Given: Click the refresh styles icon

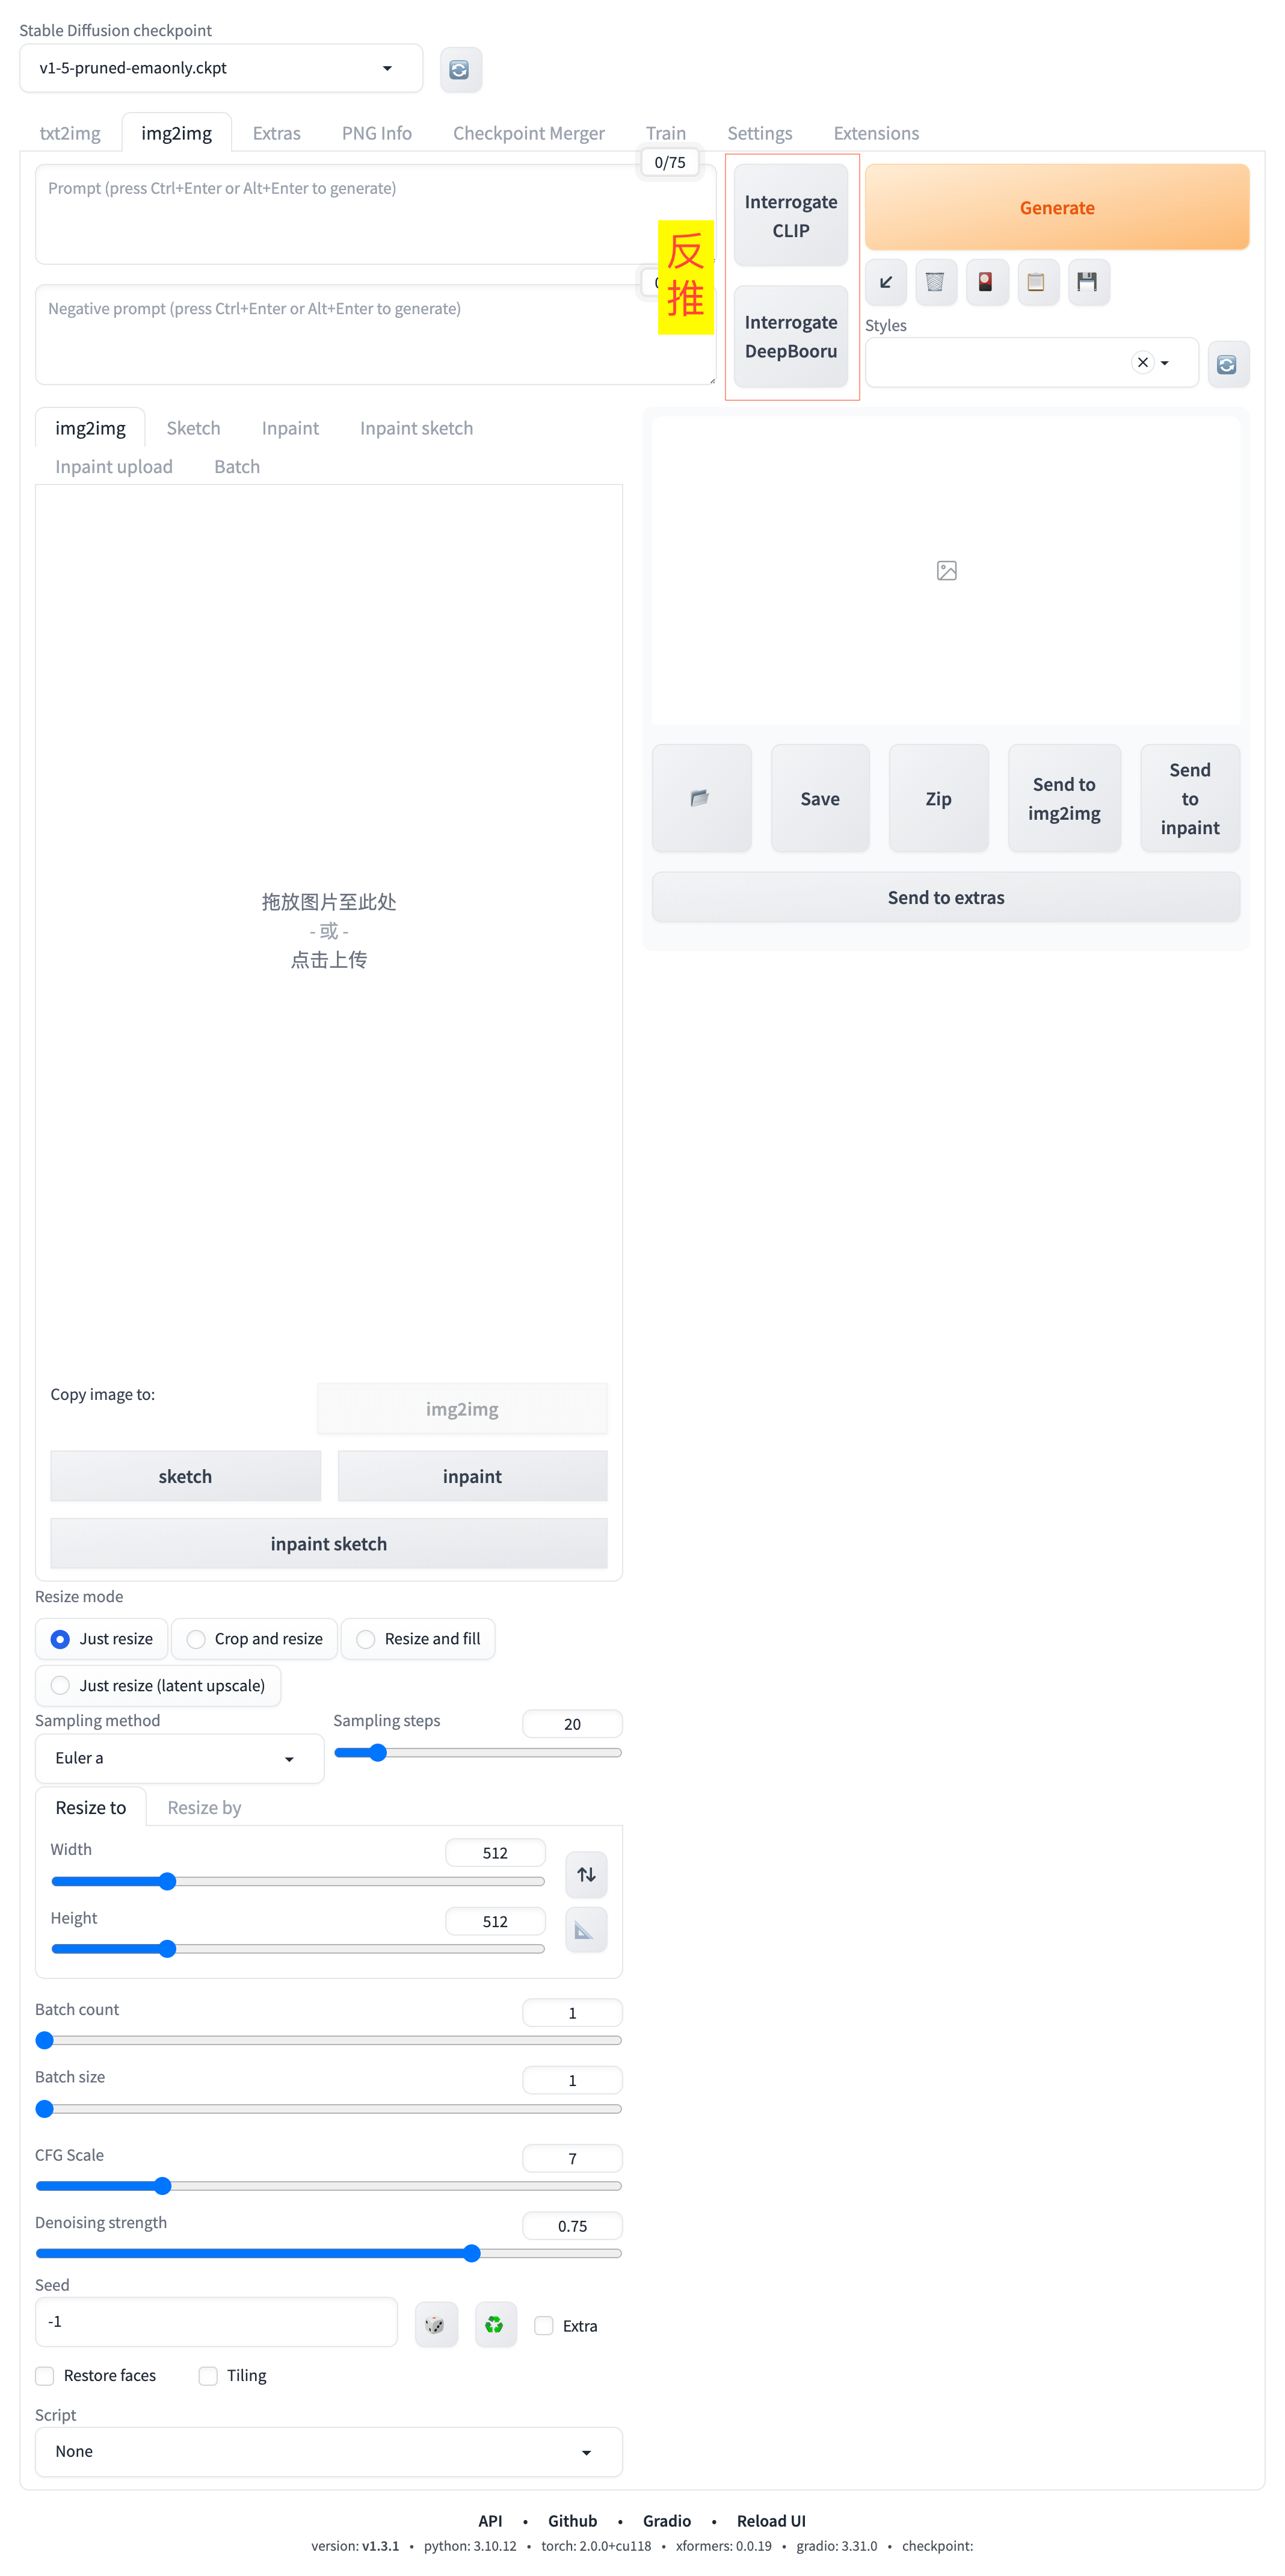Looking at the screenshot, I should click(x=1227, y=364).
